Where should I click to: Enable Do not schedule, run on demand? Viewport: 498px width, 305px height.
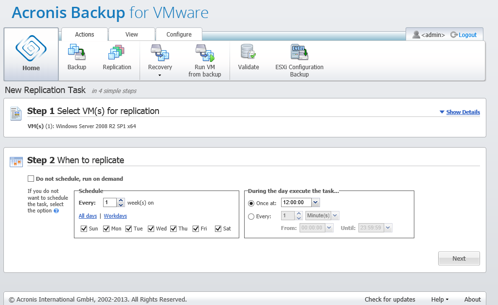31,179
